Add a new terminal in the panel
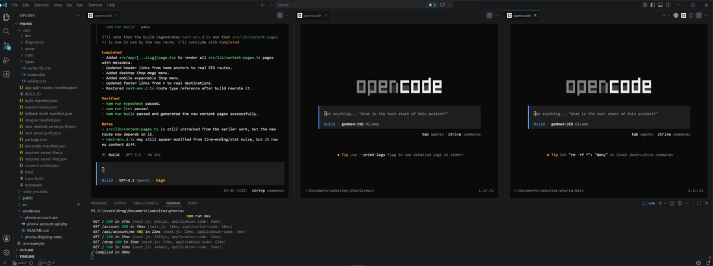This screenshot has width=713, height=266. (660, 203)
